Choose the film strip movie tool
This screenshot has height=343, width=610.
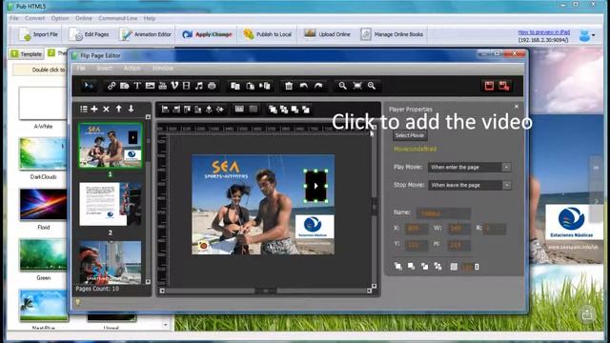point(187,86)
